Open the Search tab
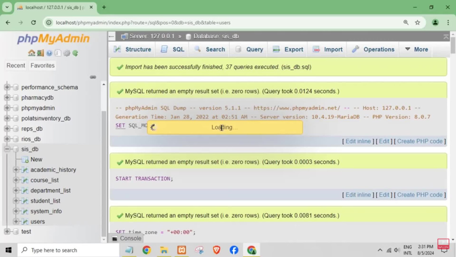Screen dimensions: 456x257 pyautogui.click(x=209, y=49)
